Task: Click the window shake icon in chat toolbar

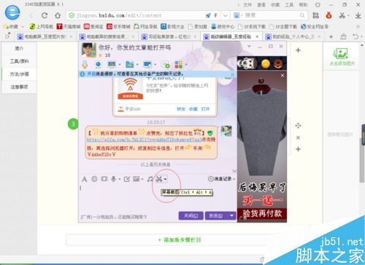Action: [104, 179]
